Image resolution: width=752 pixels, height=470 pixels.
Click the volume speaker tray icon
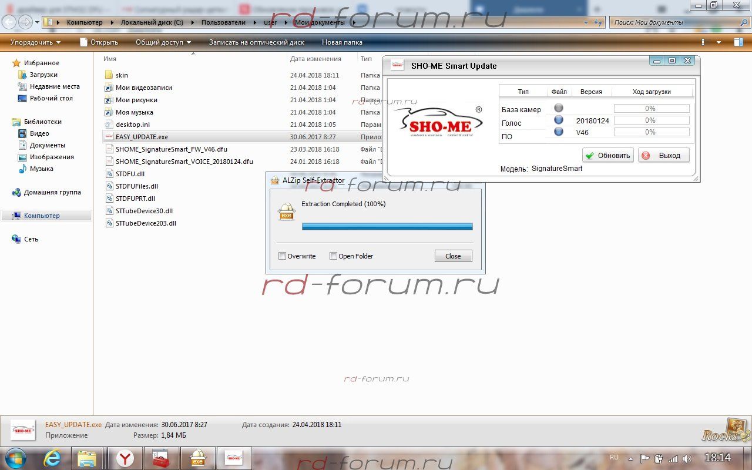pyautogui.click(x=687, y=458)
